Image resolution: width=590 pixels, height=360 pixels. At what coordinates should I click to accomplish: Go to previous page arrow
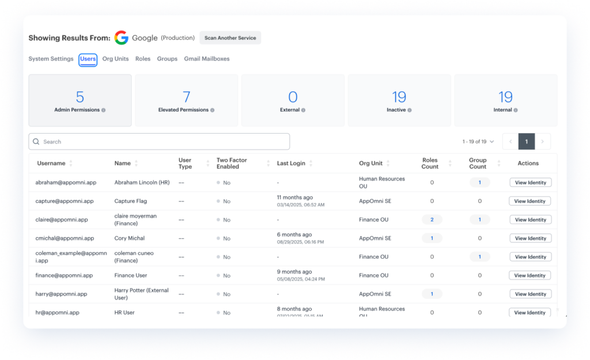pos(510,142)
